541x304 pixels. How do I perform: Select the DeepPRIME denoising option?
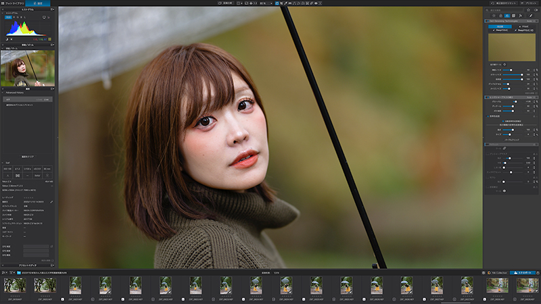point(500,30)
